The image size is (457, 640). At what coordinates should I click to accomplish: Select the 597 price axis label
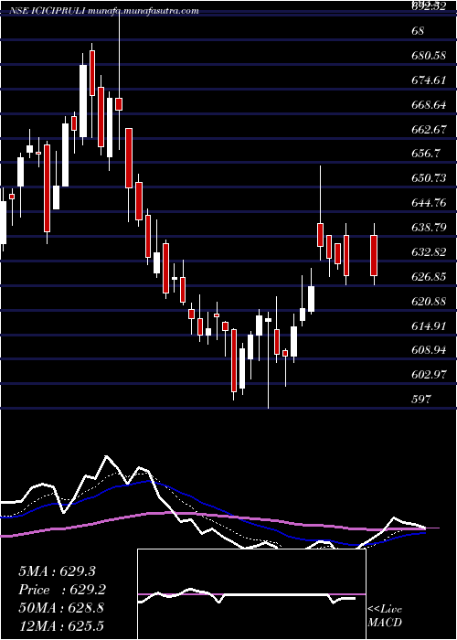(x=421, y=399)
